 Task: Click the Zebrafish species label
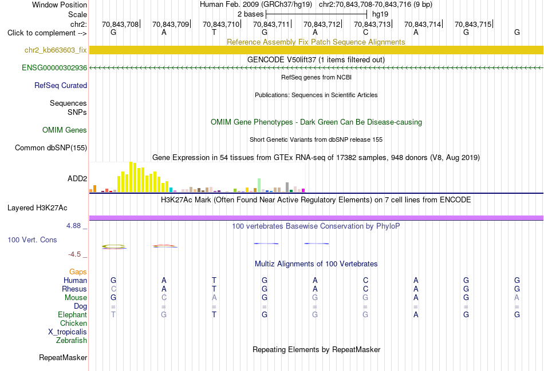pos(72,341)
